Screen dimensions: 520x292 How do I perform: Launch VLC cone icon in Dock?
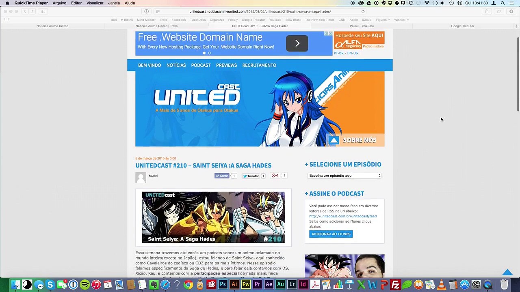tap(441, 285)
